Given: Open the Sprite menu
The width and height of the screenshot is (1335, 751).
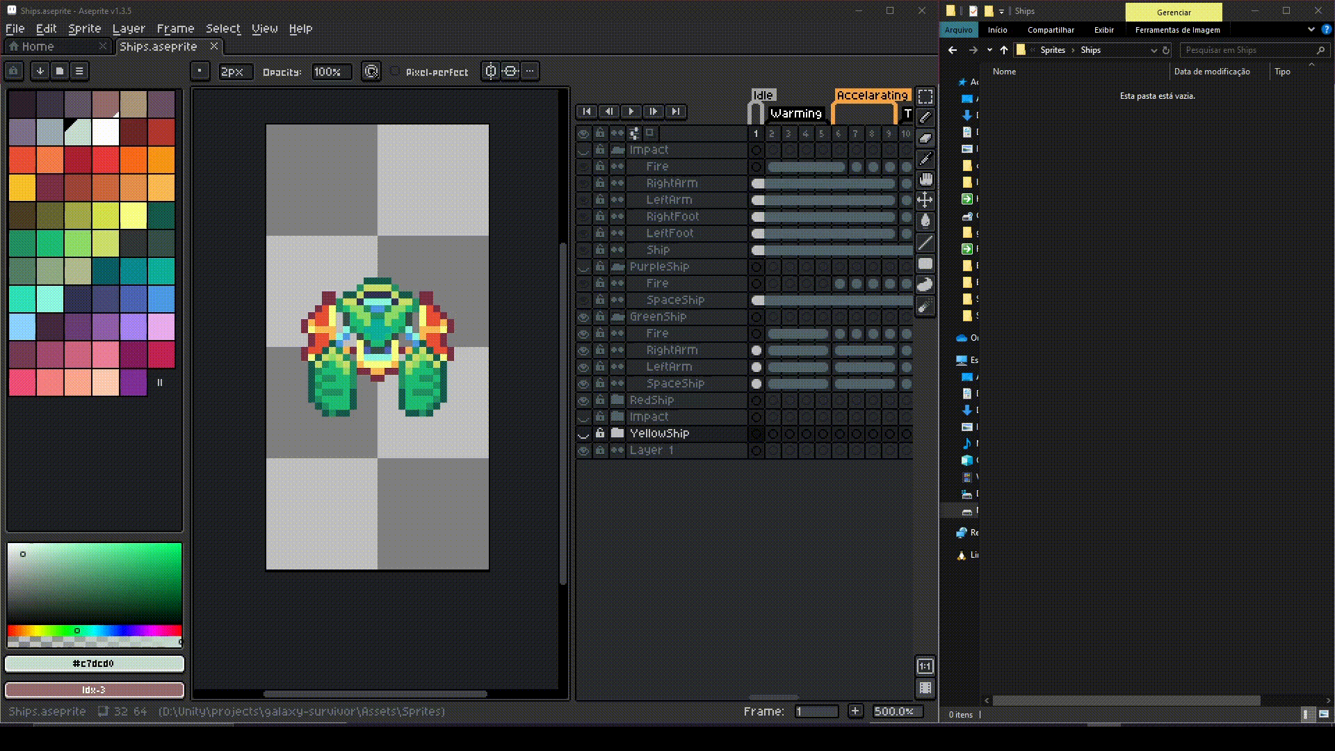Looking at the screenshot, I should click(x=85, y=29).
